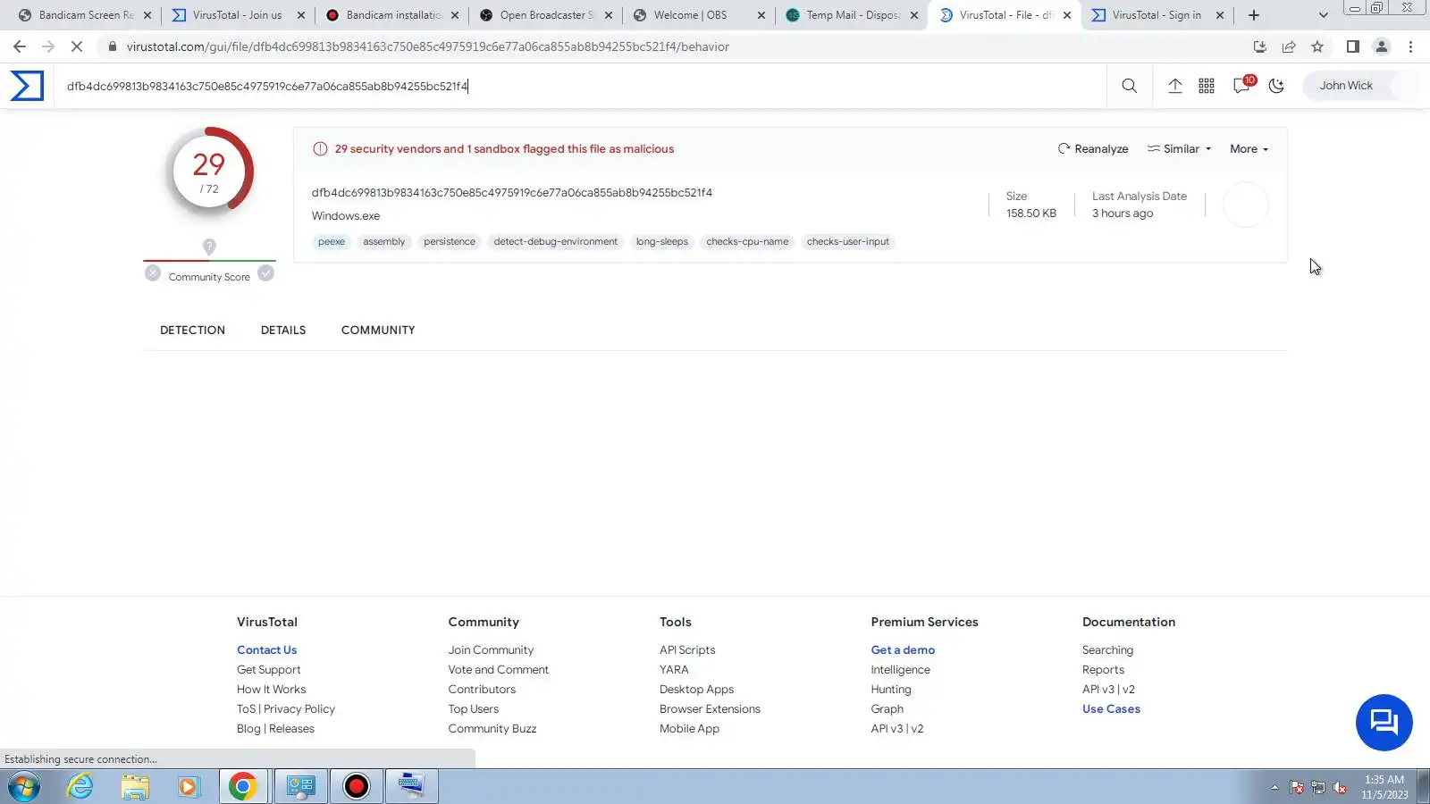Open the Contact Us link
Image resolution: width=1430 pixels, height=804 pixels.
(266, 650)
